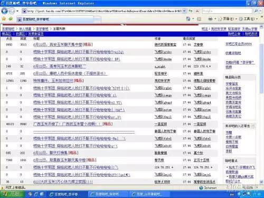The image size is (264, 198).
Task: Click the RSS feeds icon in command bar
Action: tap(199, 19)
